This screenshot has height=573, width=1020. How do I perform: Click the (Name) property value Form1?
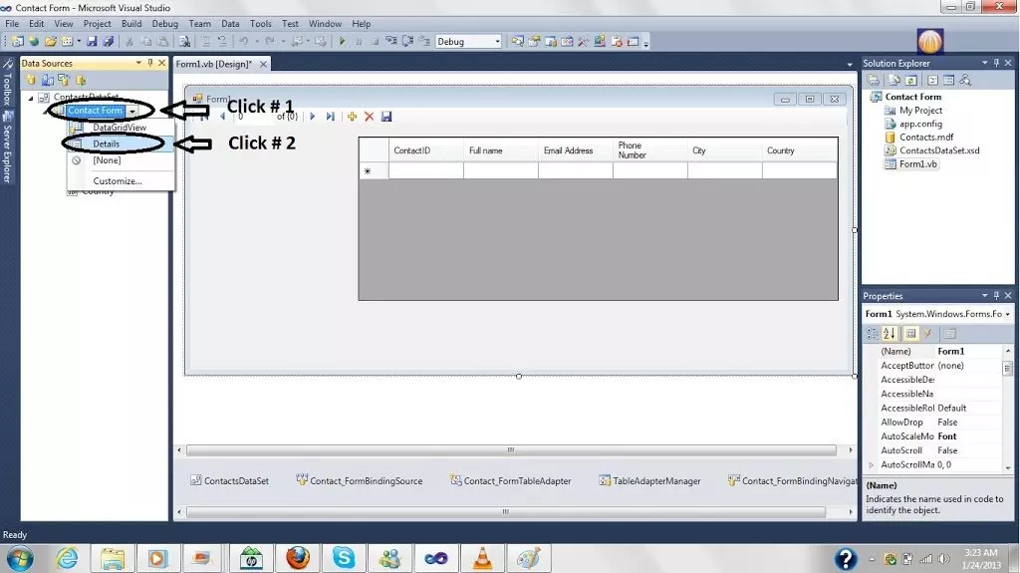969,351
